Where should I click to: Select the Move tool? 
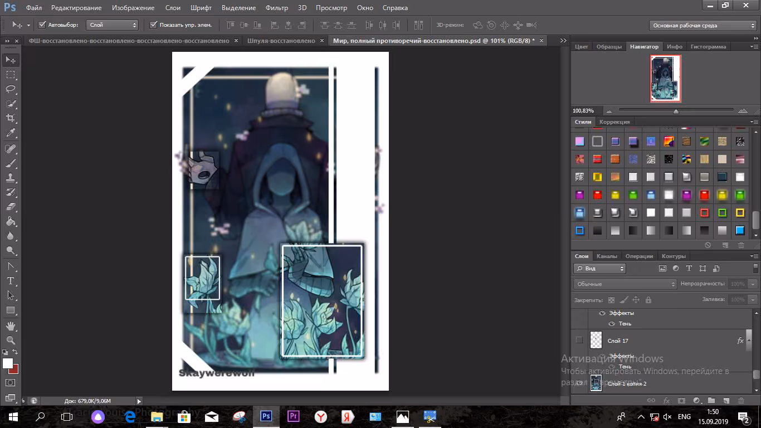(11, 60)
